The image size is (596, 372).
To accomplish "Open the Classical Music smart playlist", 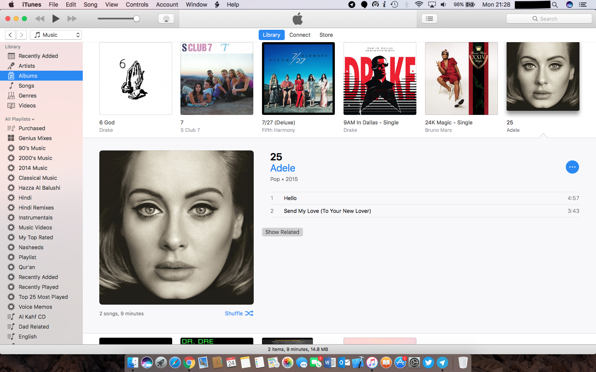I will point(41,178).
